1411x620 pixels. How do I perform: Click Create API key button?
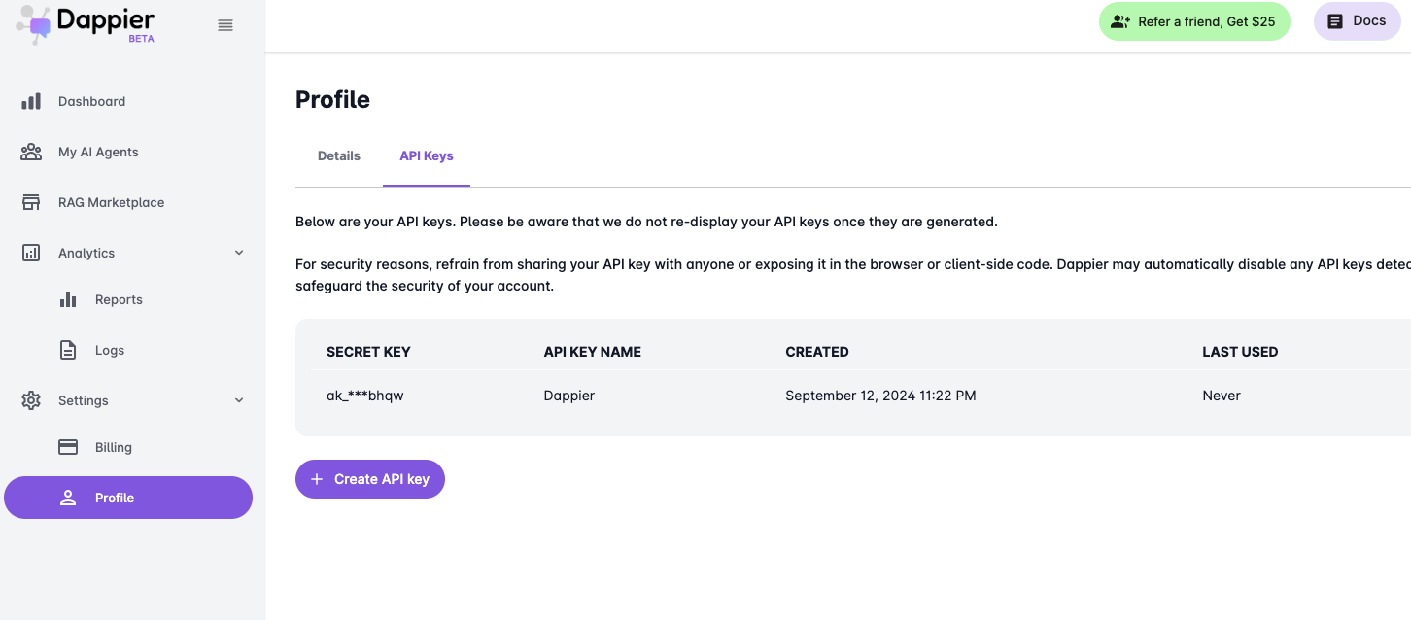370,479
